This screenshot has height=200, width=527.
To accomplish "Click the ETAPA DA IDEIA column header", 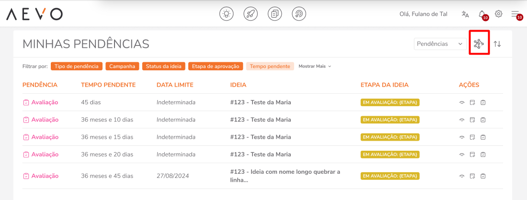I will coord(385,85).
